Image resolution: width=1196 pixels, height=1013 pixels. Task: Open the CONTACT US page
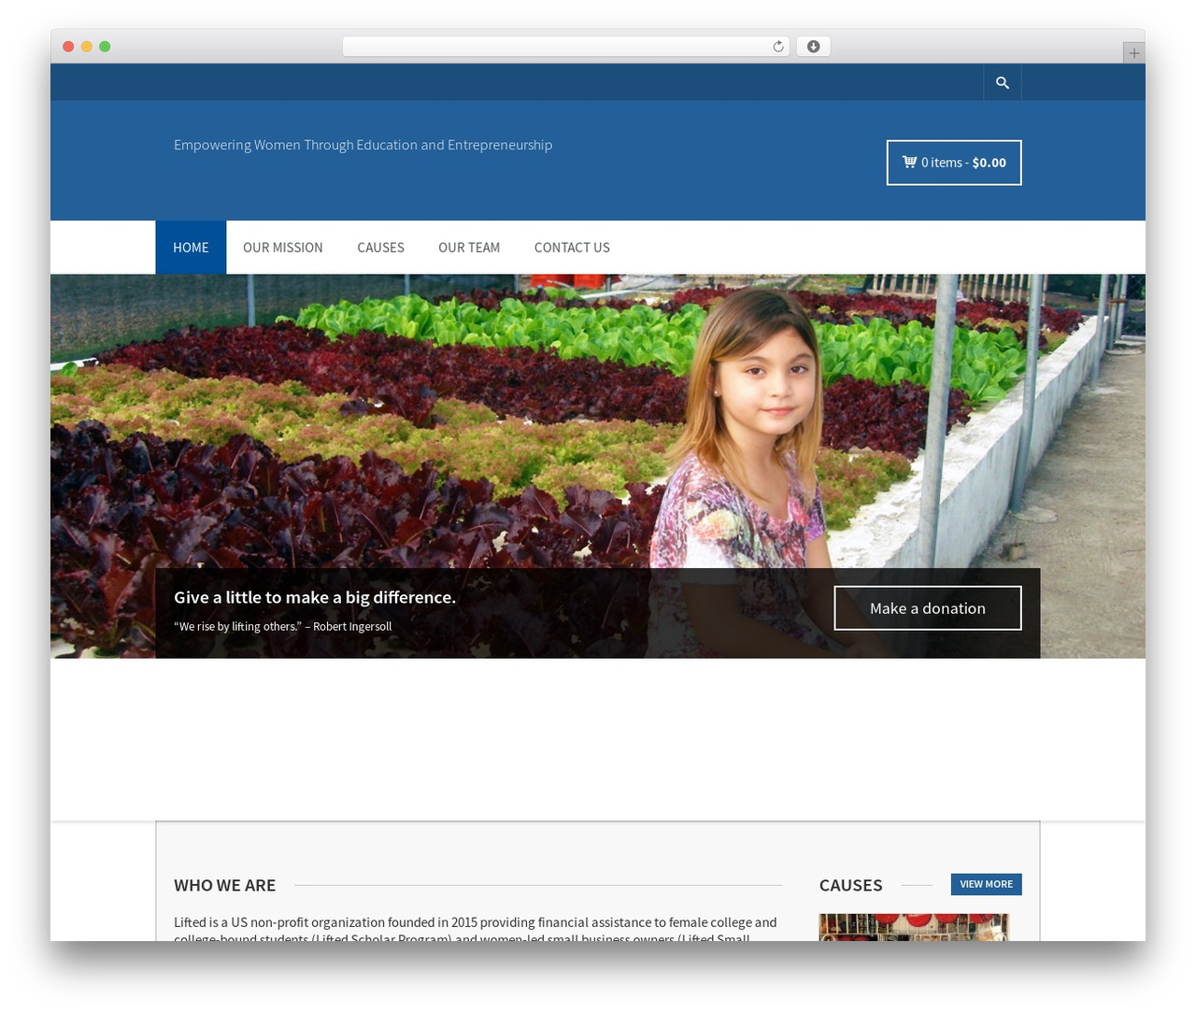pos(572,248)
